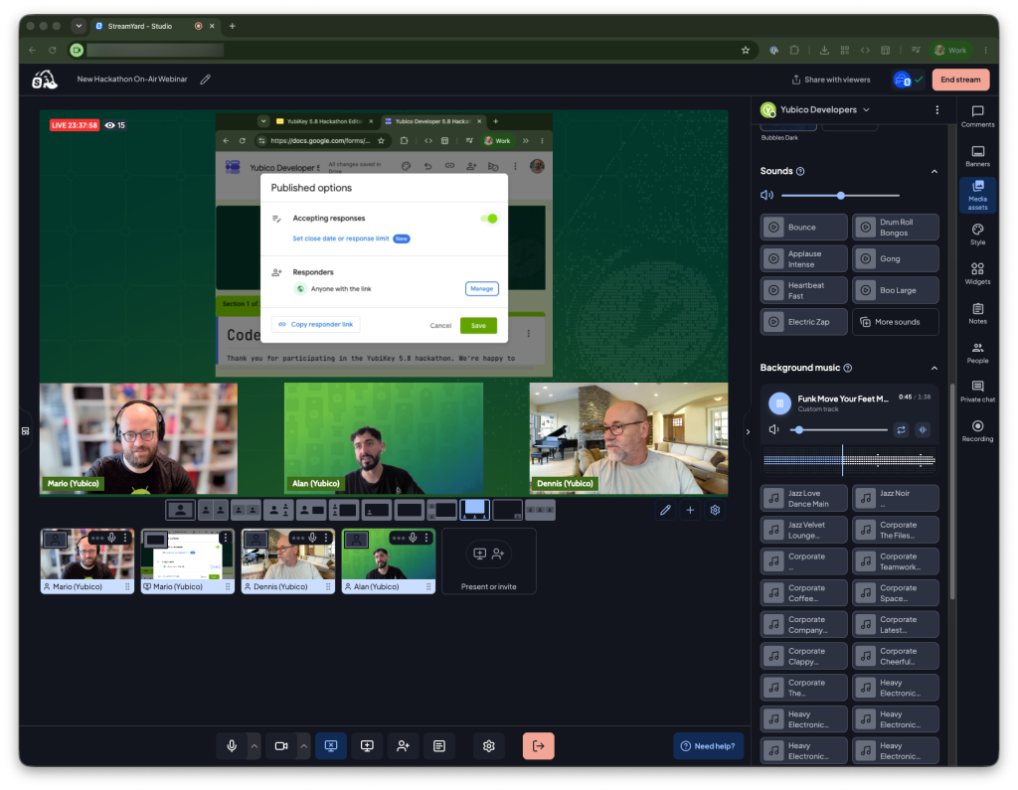Play the Gong sound effect
This screenshot has height=790, width=1018.
[896, 258]
